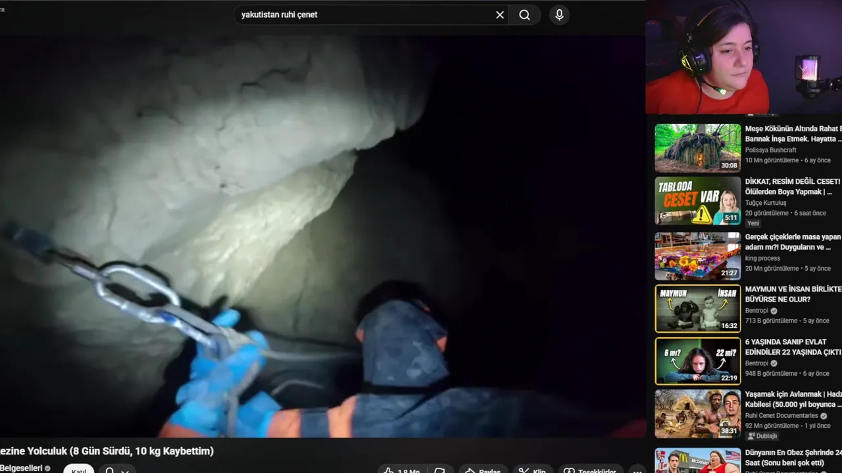This screenshot has width=842, height=473.
Task: Click the 'Dublajlı' badge on the Hadza video
Action: click(762, 436)
